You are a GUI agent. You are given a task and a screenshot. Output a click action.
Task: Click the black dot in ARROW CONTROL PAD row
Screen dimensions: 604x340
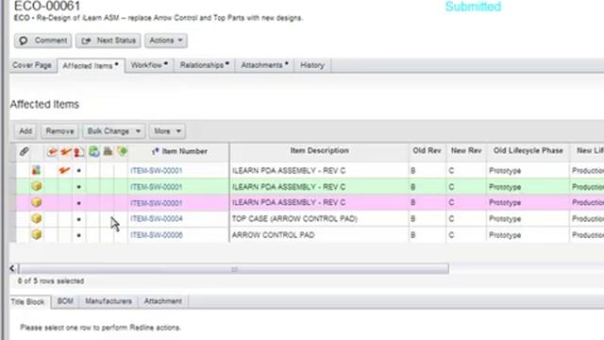coord(79,235)
